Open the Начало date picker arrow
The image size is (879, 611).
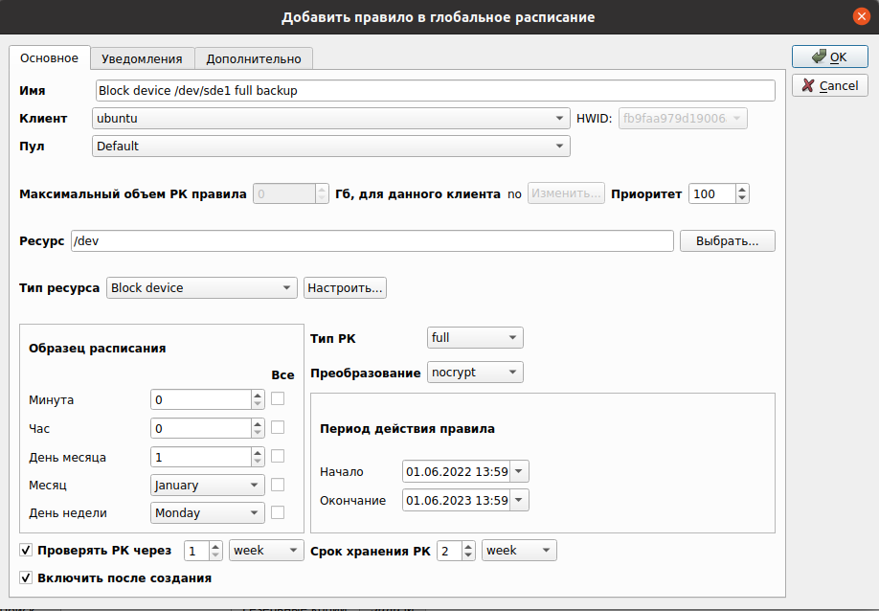pos(519,471)
